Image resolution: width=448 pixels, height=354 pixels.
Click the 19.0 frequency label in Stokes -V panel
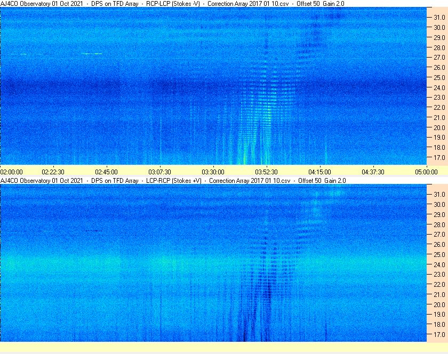(x=439, y=138)
